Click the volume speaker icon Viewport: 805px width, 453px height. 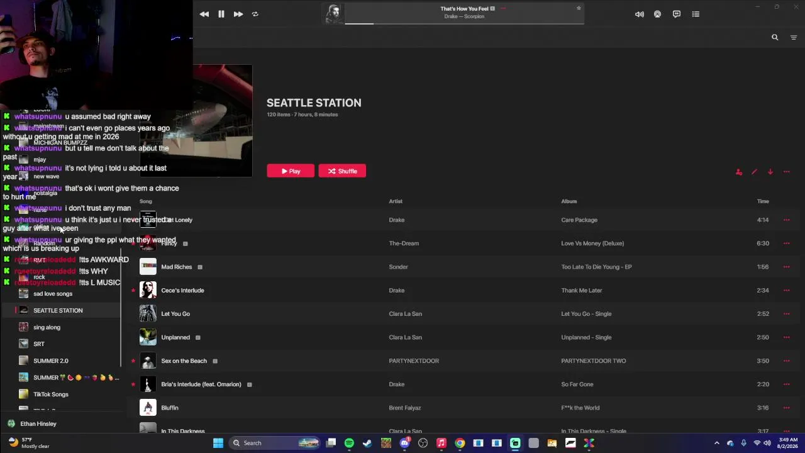(x=639, y=14)
